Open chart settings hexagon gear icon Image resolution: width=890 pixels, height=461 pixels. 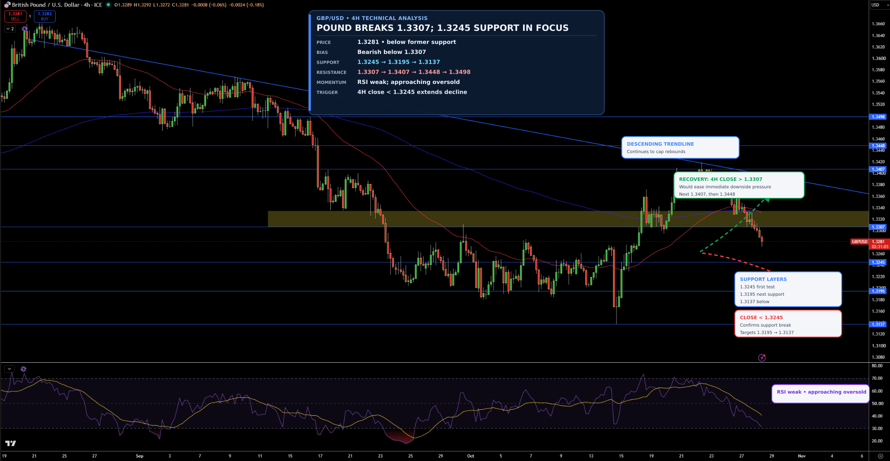point(880,456)
